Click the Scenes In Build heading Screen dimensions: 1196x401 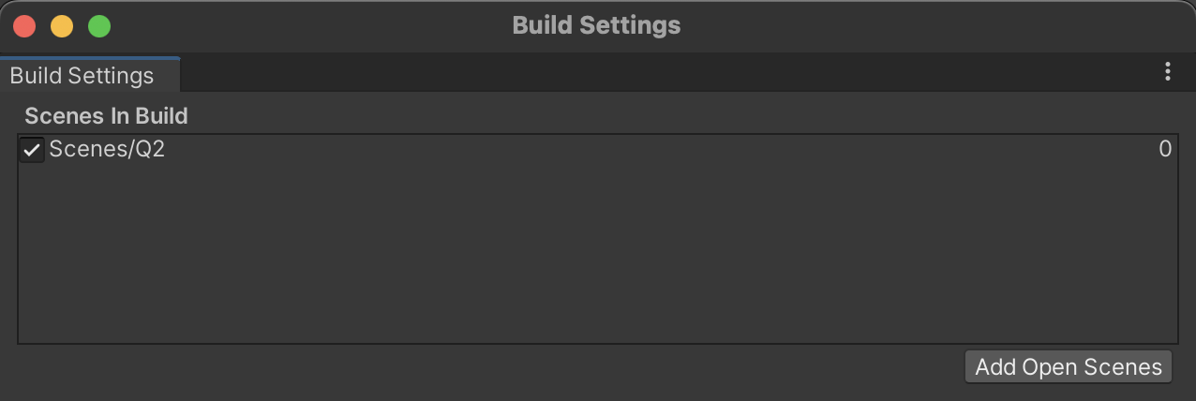point(106,116)
